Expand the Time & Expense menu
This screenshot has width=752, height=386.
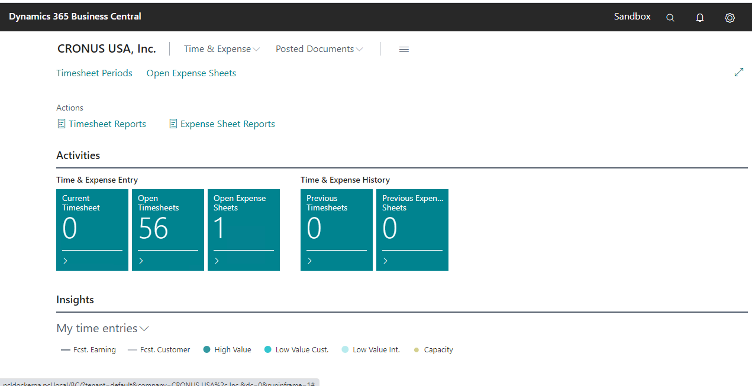[x=221, y=49]
